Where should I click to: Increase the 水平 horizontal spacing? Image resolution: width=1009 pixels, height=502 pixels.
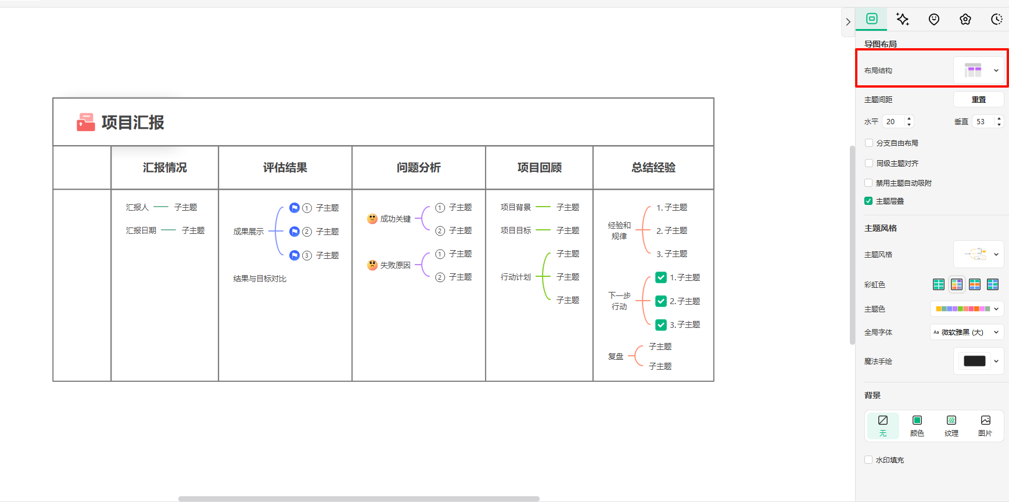point(910,118)
